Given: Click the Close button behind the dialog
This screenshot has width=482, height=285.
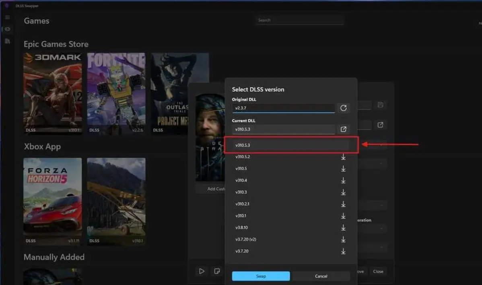Looking at the screenshot, I should (378, 271).
